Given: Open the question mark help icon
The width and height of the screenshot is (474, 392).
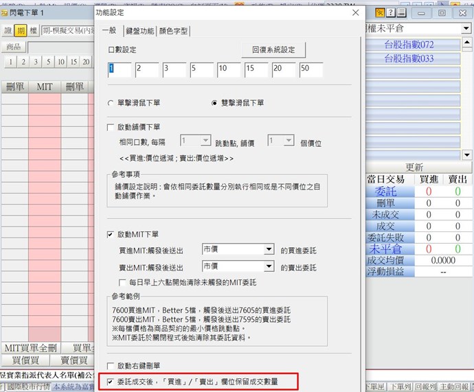Looking at the screenshot, I should point(390,13).
